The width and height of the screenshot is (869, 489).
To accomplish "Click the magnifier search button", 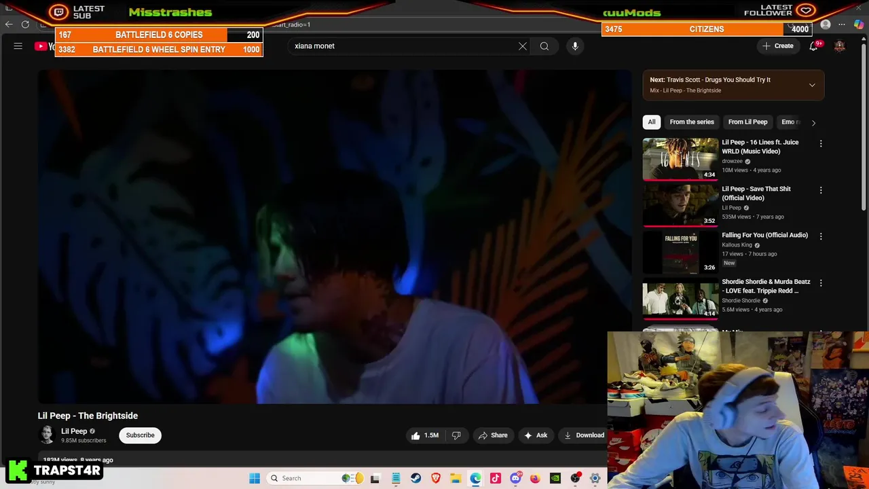I will pos(544,46).
